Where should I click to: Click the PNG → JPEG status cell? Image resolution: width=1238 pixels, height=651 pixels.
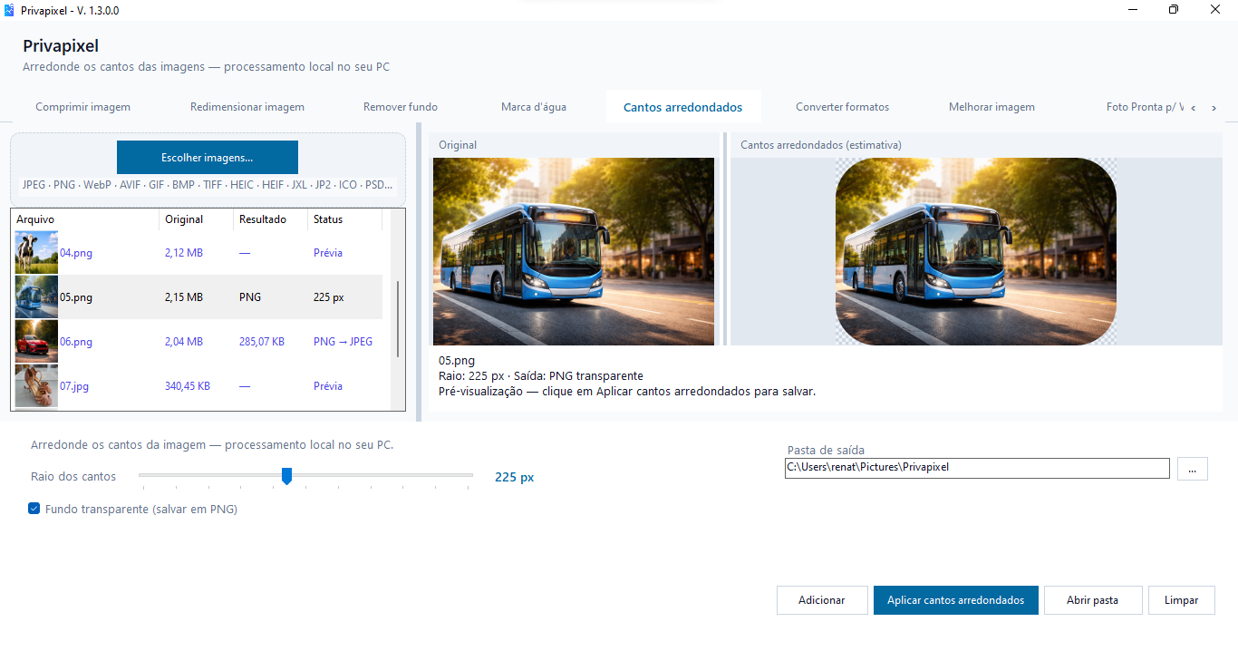(x=343, y=342)
